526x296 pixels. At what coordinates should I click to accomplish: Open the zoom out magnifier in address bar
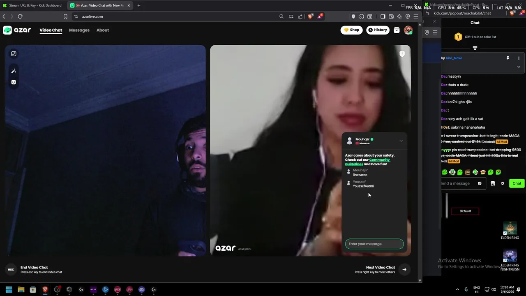pyautogui.click(x=281, y=16)
